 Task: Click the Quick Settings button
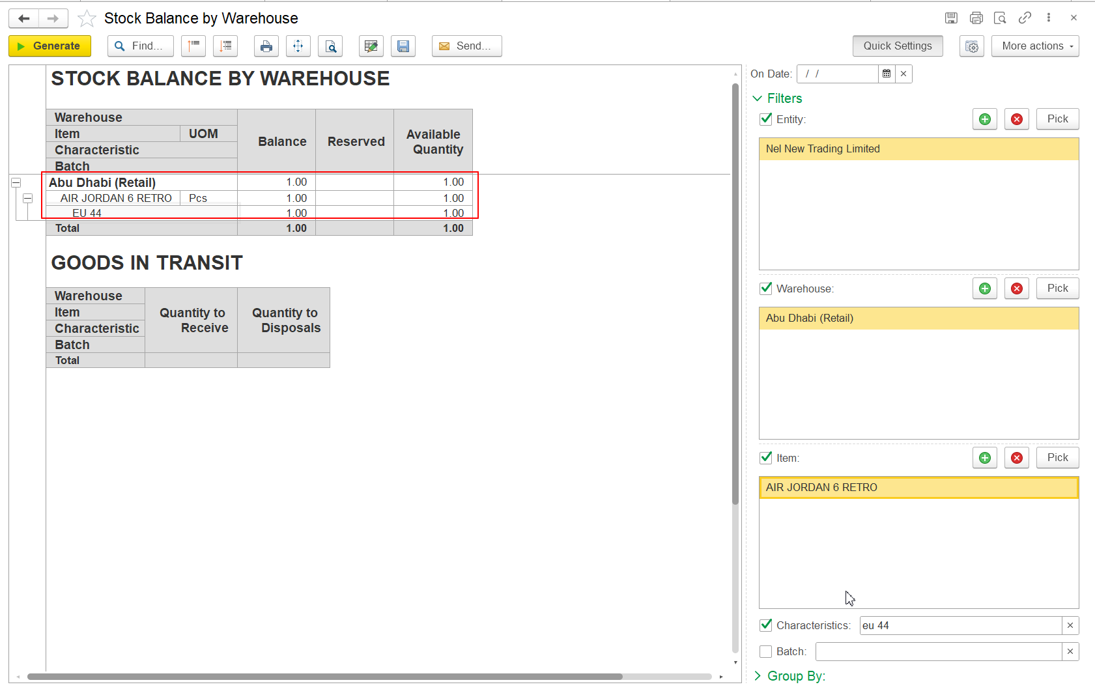coord(897,46)
